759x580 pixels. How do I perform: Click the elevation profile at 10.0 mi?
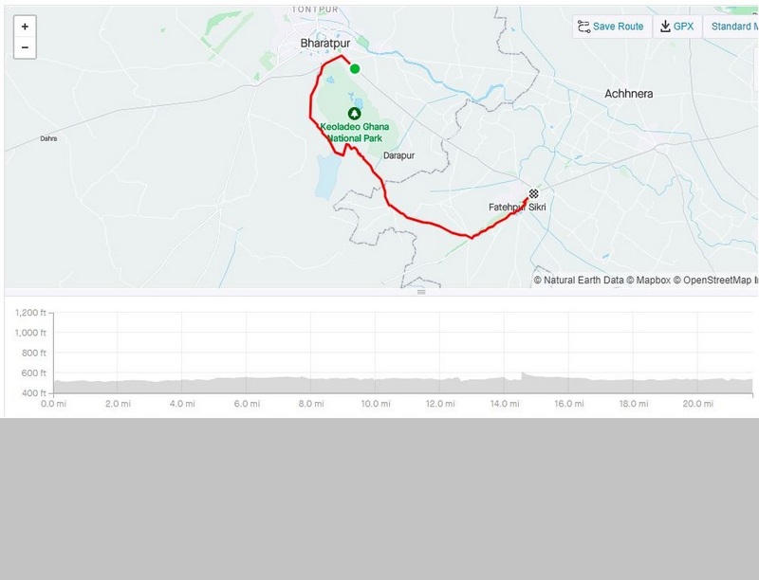pyautogui.click(x=376, y=383)
